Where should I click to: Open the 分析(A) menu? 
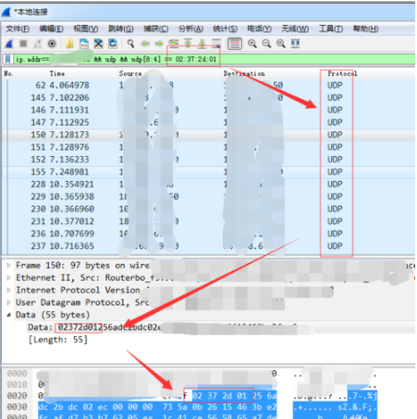190,29
